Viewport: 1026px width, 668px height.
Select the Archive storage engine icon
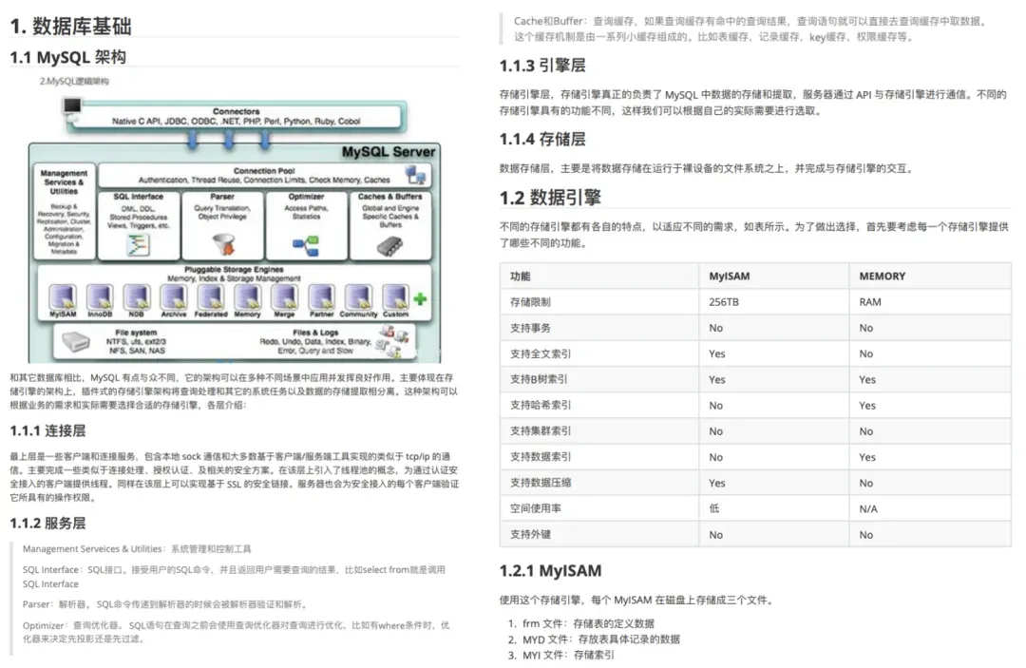(174, 297)
